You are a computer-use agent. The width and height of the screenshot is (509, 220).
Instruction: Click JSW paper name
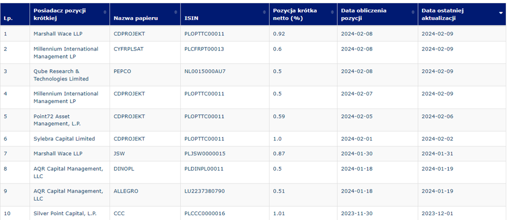point(119,153)
